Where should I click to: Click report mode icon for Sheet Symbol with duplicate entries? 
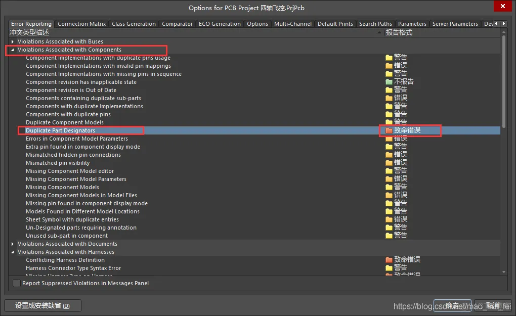pos(389,219)
